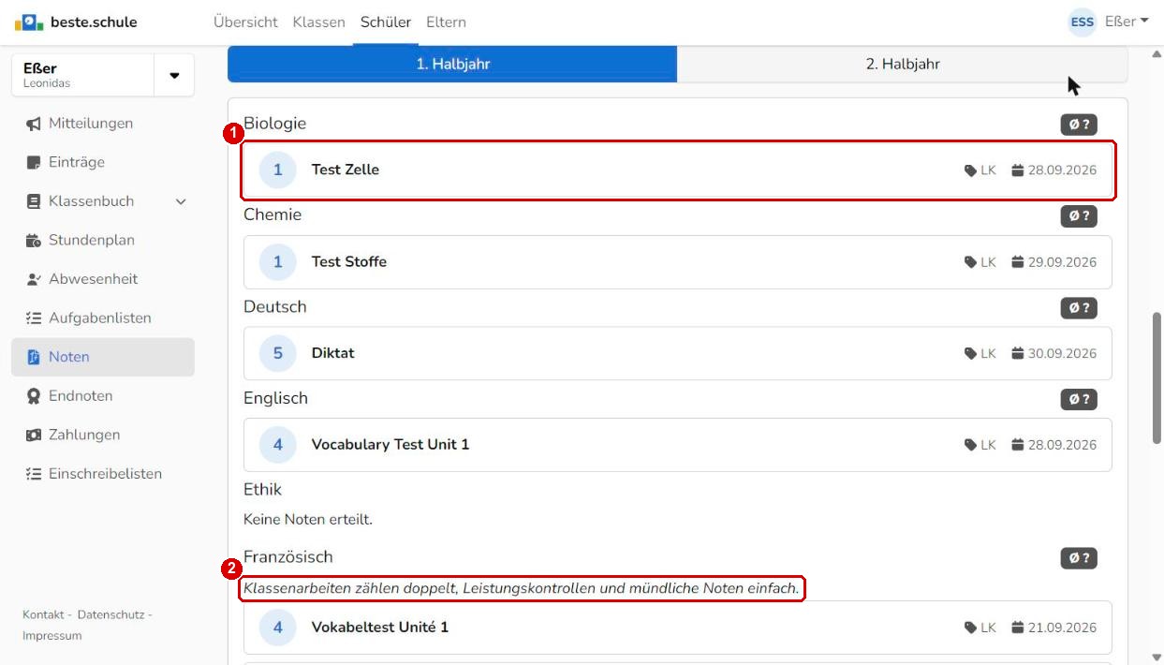Click the Aufgabenlisten checklist icon
Viewport: 1164px width, 665px height.
coord(34,318)
